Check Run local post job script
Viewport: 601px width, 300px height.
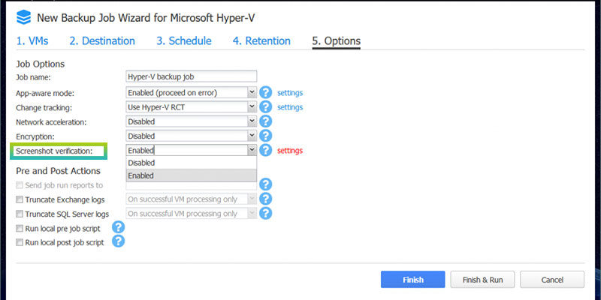pos(20,242)
